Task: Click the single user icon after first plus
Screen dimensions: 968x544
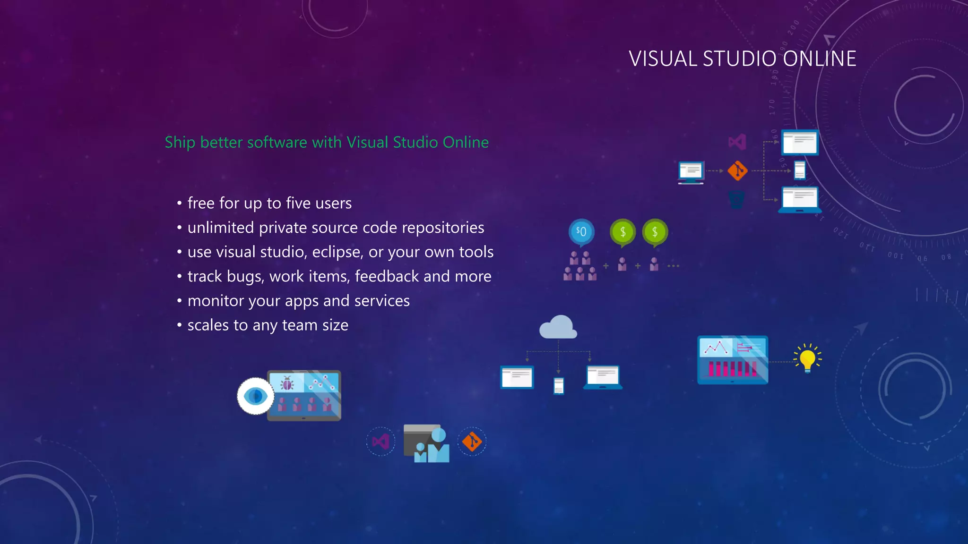Action: click(x=622, y=264)
